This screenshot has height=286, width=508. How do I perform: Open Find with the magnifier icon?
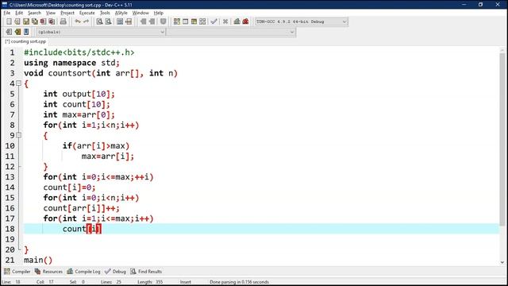100,21
